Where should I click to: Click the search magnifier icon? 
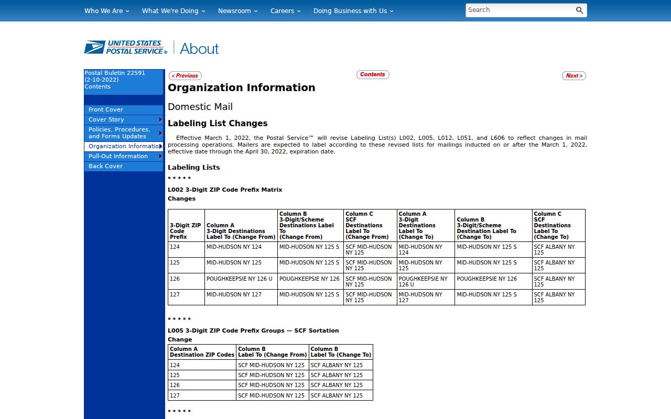point(579,10)
